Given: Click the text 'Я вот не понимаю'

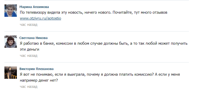Looking at the screenshot, I should 35,75.
